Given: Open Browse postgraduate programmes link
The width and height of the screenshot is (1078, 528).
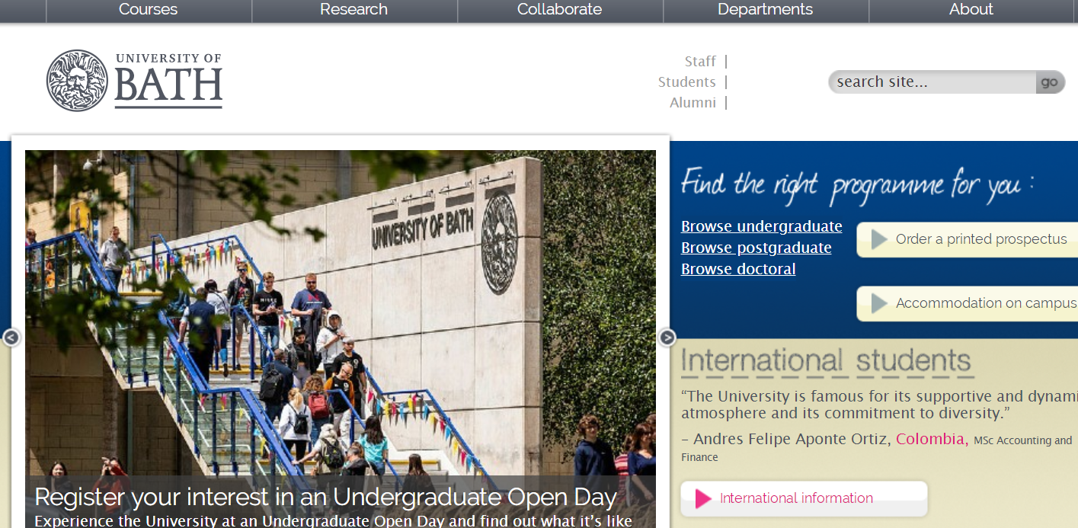Looking at the screenshot, I should click(x=756, y=248).
